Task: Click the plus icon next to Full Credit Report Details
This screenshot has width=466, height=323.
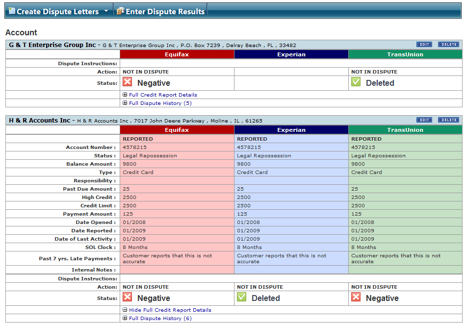Action: coord(126,95)
